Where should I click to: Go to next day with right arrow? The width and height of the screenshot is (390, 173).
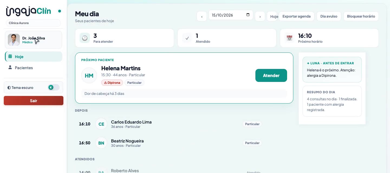[x=260, y=16]
